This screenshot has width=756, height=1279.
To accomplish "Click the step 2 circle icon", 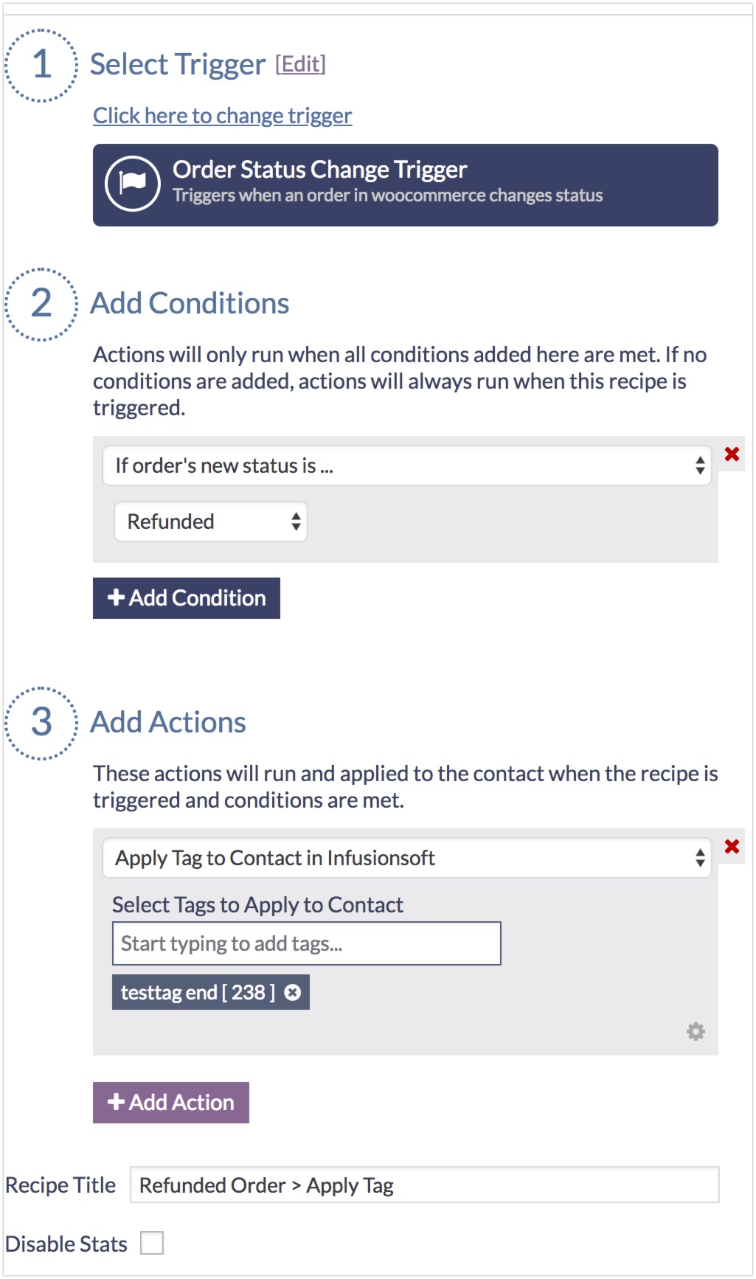I will pyautogui.click(x=41, y=304).
